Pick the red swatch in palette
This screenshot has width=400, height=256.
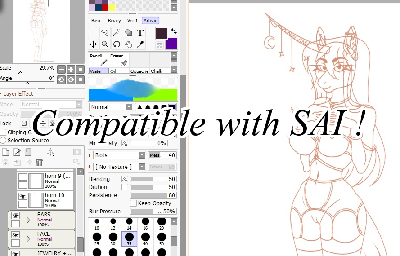click(x=105, y=8)
